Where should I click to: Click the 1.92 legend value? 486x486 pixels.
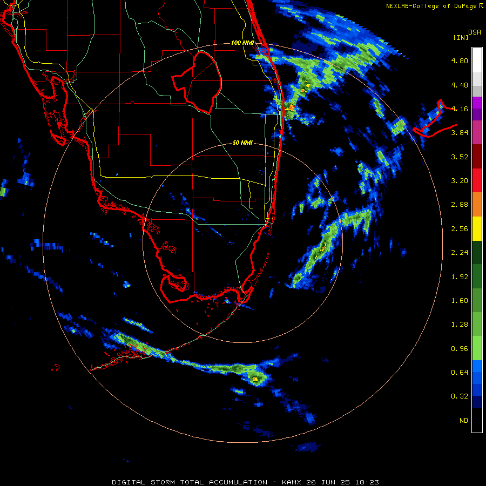pos(460,277)
